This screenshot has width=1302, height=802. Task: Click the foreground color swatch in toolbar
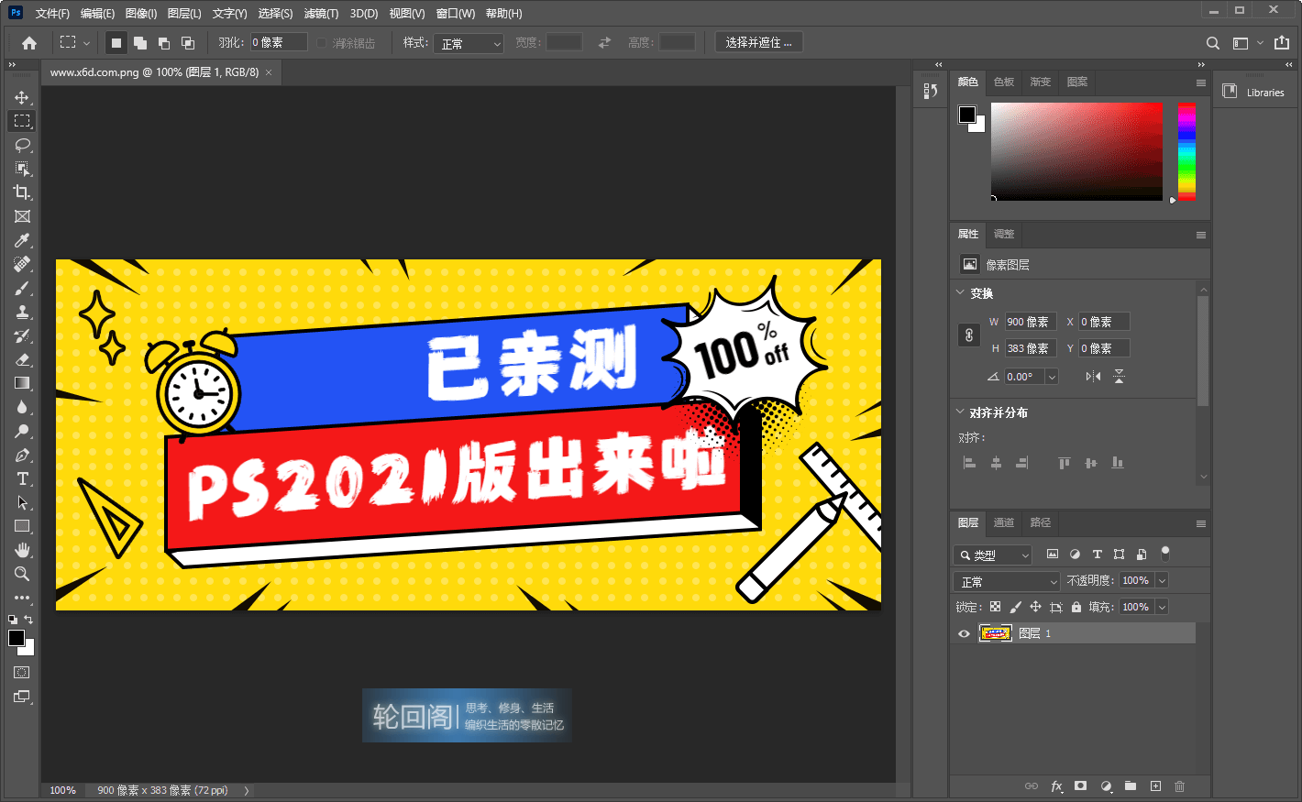pyautogui.click(x=17, y=638)
